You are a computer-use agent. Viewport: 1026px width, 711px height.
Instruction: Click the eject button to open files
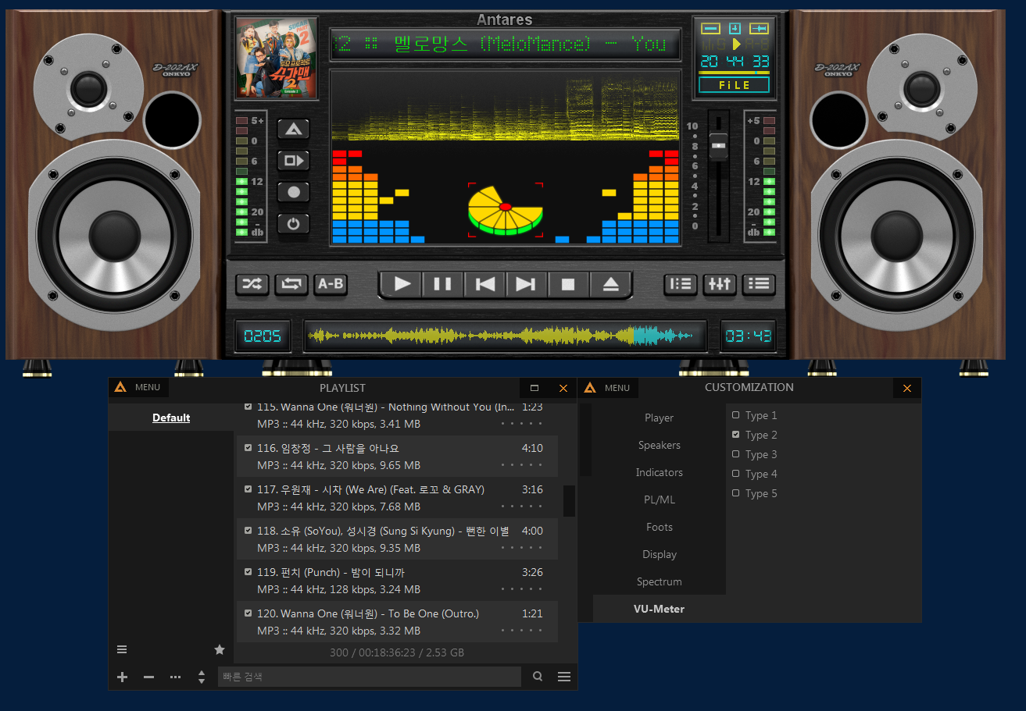[610, 284]
